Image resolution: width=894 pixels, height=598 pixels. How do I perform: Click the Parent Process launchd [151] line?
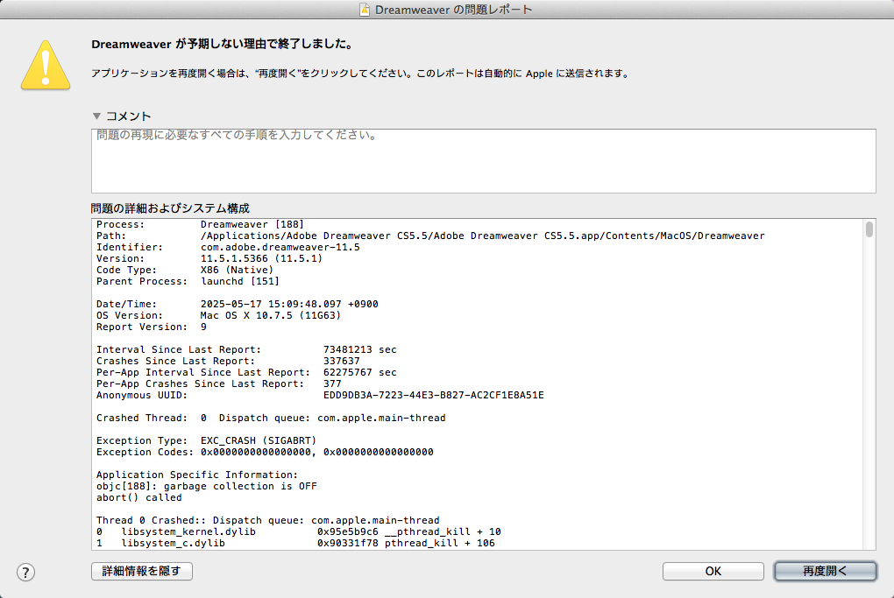tap(188, 281)
